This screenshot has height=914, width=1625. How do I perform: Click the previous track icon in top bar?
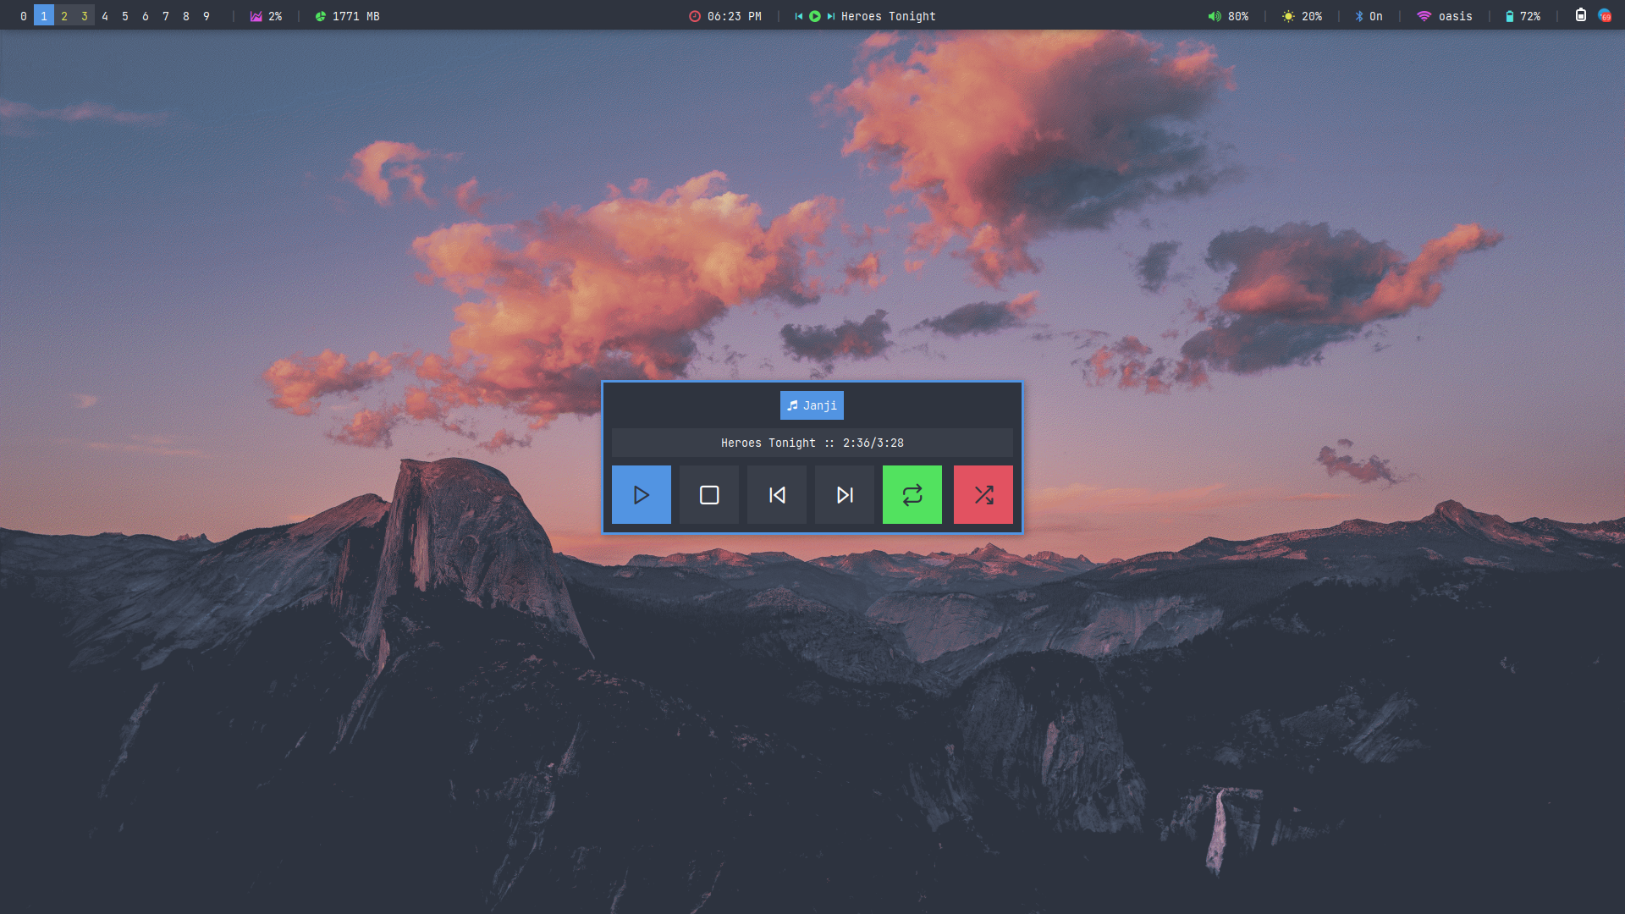coord(798,16)
